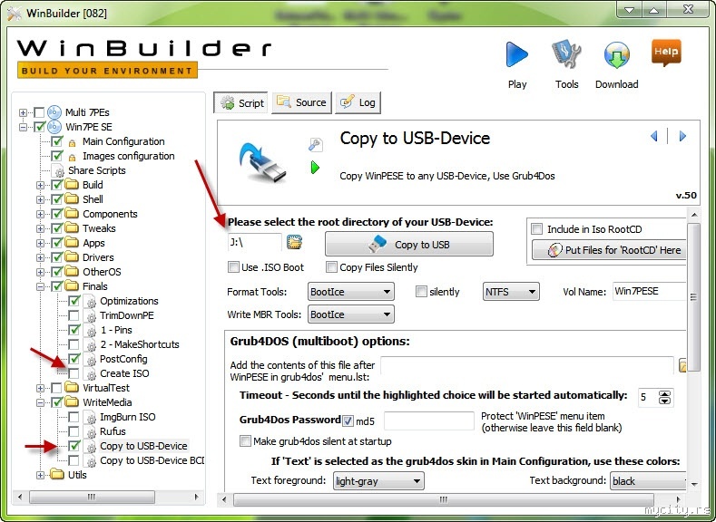Run this script with green arrow
716x522 pixels.
315,168
